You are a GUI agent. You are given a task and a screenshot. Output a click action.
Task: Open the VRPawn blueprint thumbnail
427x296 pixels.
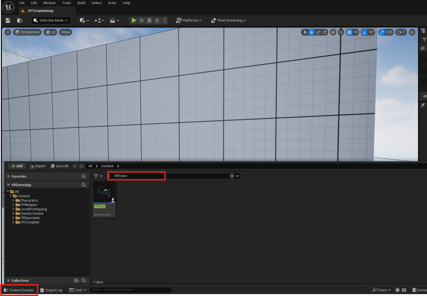pos(104,192)
